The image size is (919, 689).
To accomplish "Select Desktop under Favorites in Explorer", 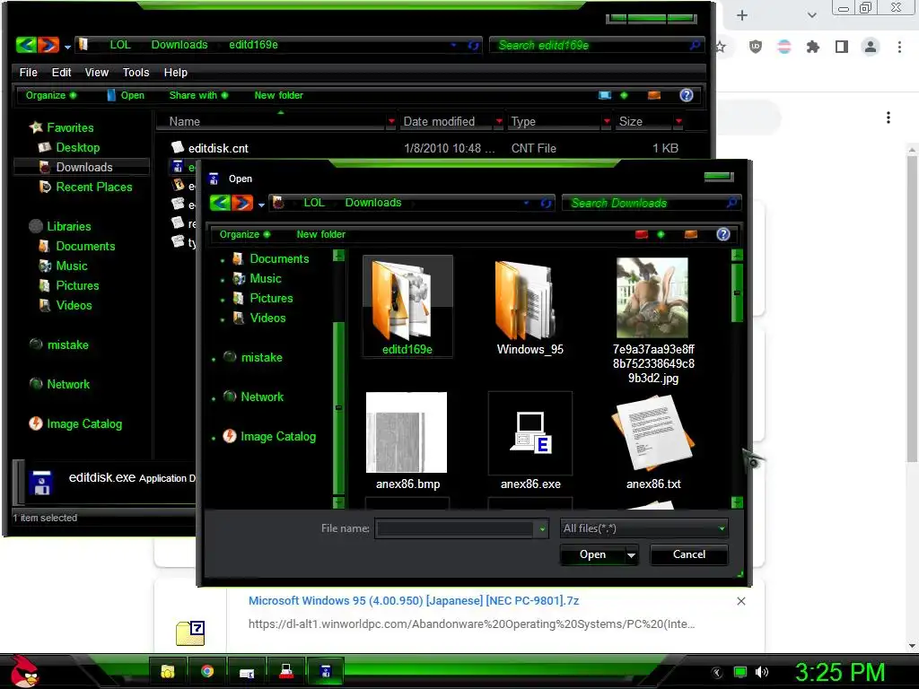I will click(x=77, y=148).
